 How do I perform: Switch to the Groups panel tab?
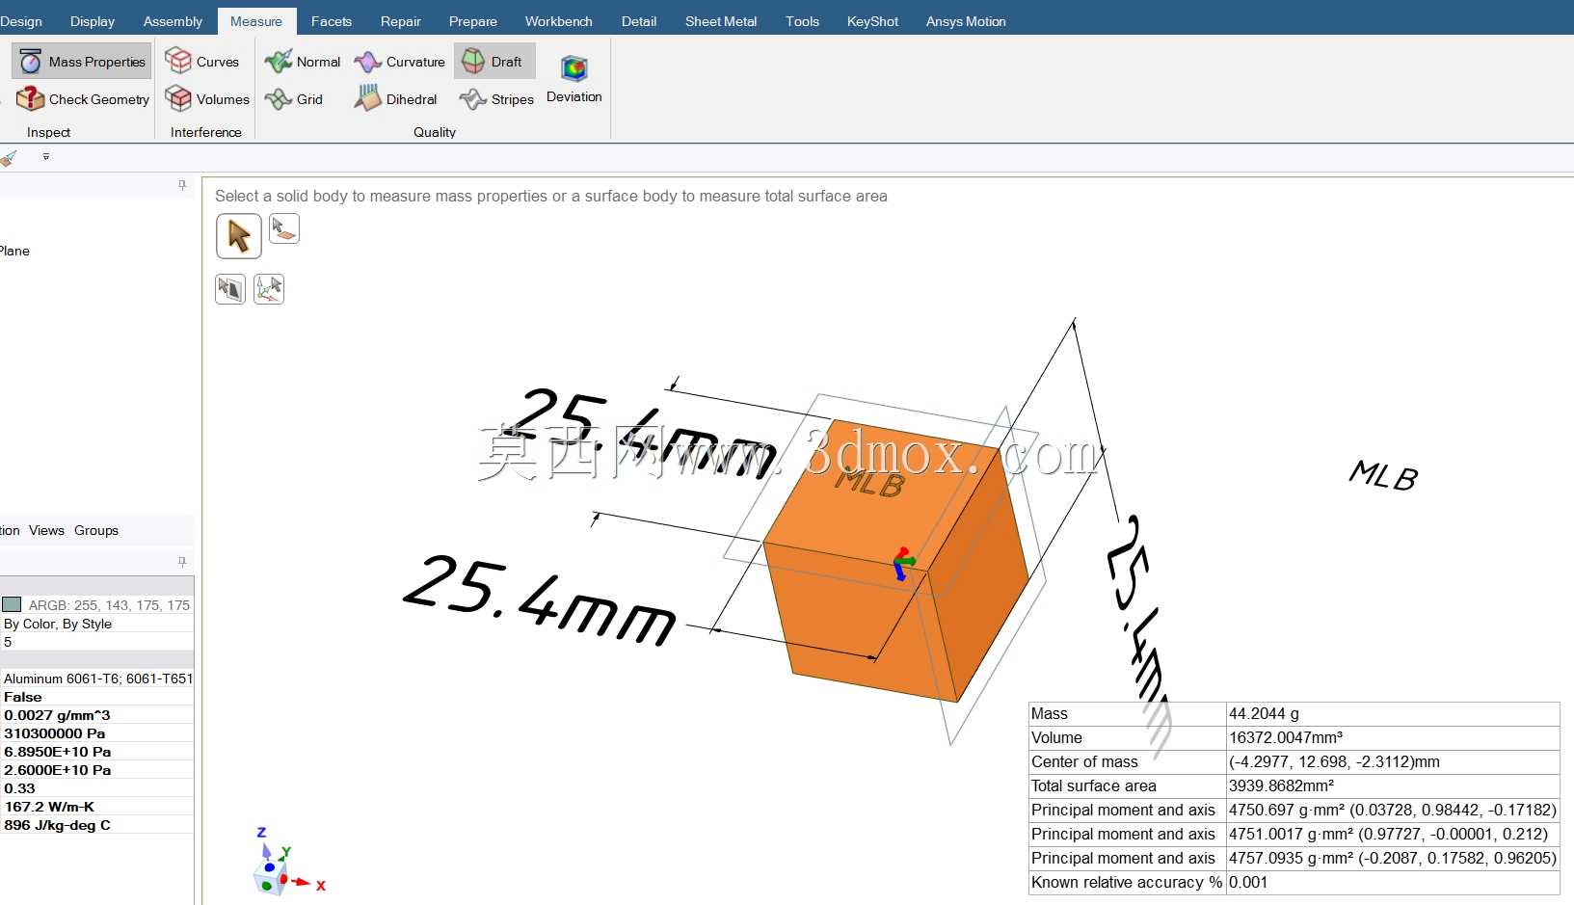[96, 530]
